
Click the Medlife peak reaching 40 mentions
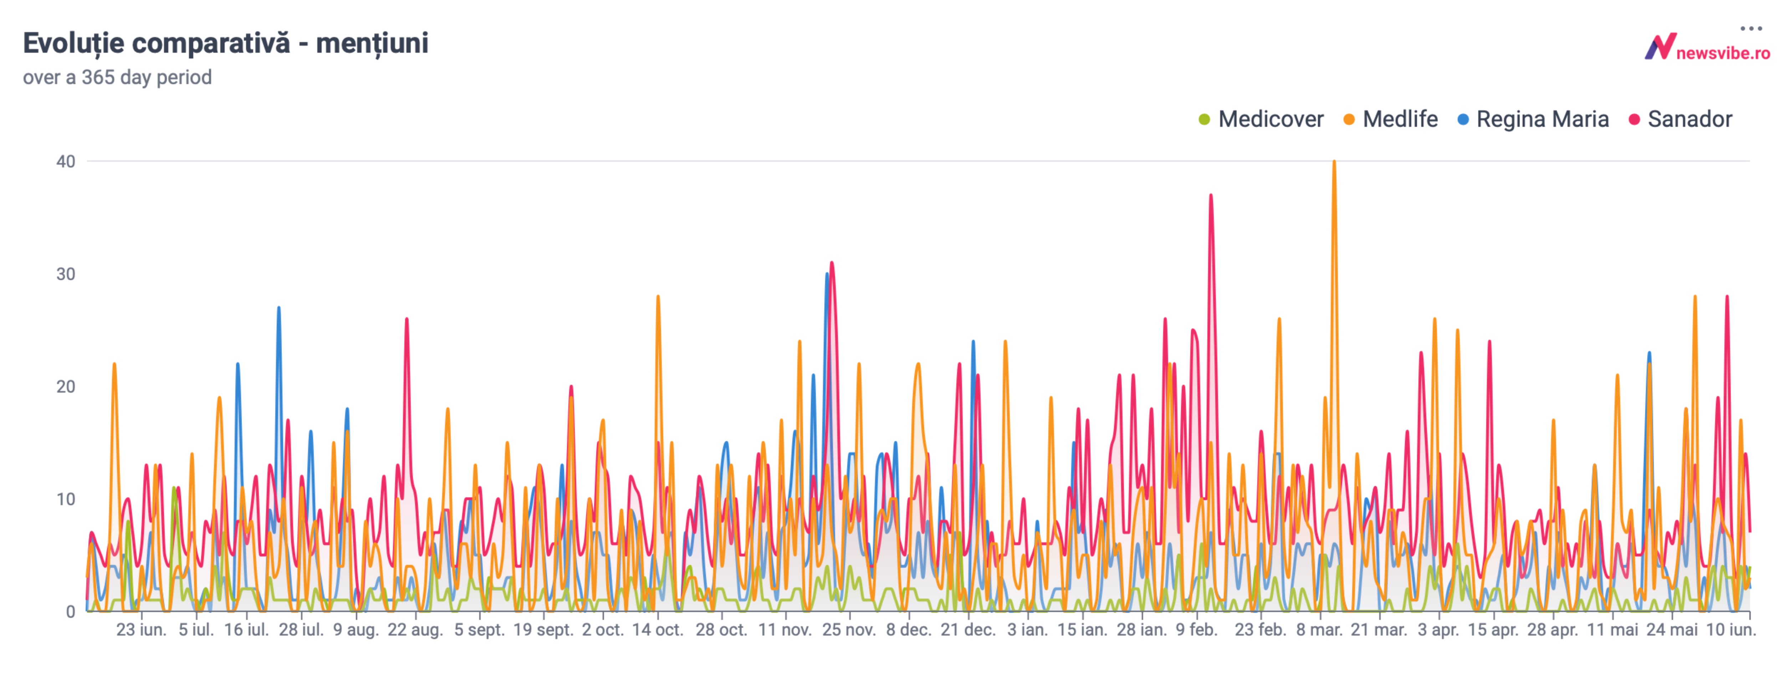(x=1334, y=162)
